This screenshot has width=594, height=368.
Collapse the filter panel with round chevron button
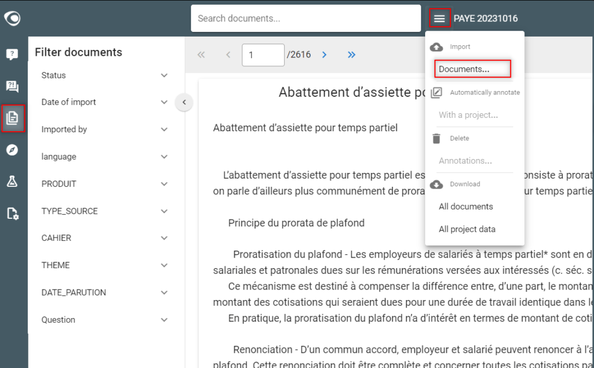tap(184, 102)
